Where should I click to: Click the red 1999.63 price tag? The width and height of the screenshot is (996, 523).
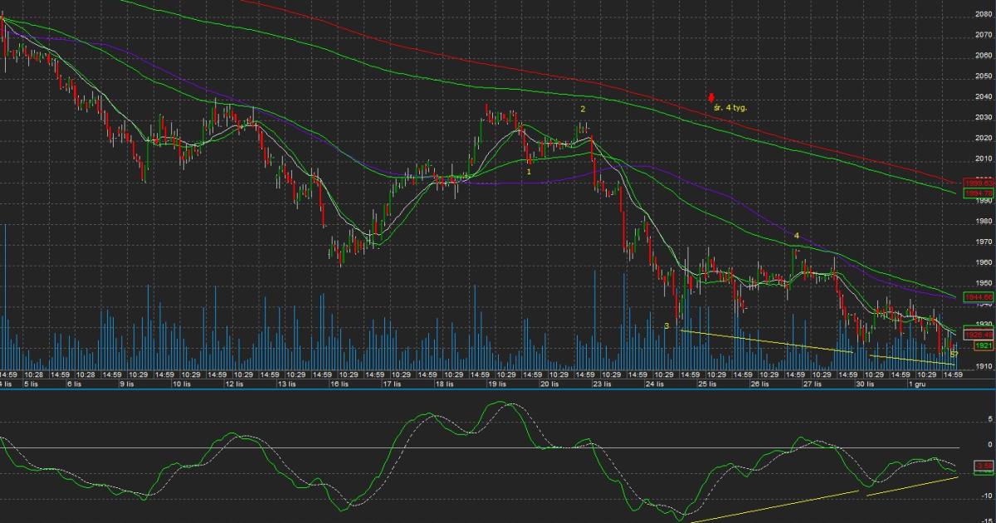974,183
